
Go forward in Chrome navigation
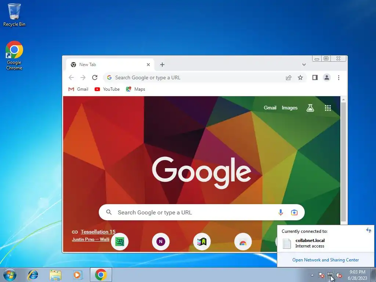point(83,77)
